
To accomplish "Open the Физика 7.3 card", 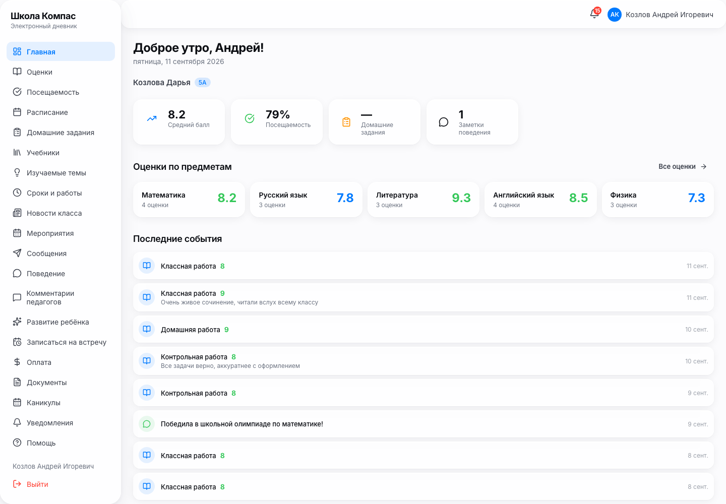I will [x=658, y=200].
